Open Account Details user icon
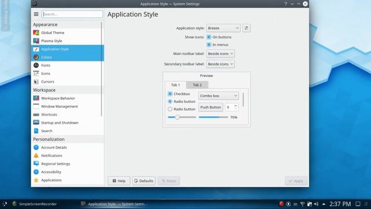 [x=36, y=147]
